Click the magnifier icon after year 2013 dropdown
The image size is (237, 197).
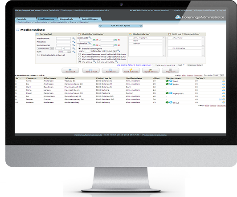pos(118,51)
